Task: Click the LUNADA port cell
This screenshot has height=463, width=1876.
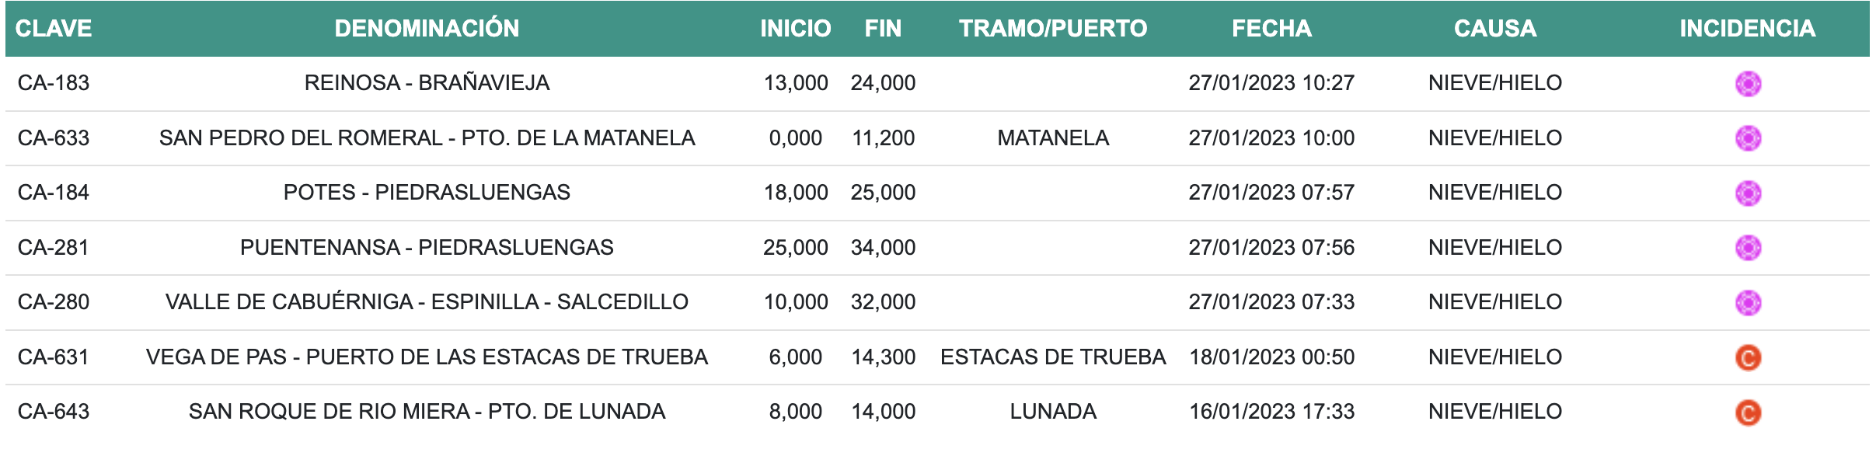Action: (x=1053, y=412)
